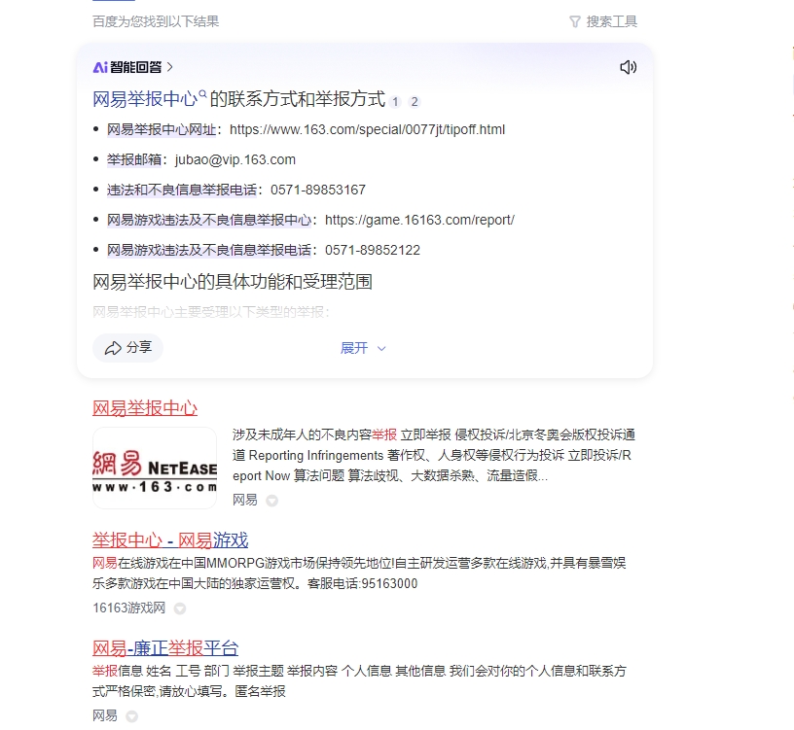The height and width of the screenshot is (730, 794).
Task: Click the 网易游戏违法及不良信息举报中心 label
Action: click(x=209, y=220)
